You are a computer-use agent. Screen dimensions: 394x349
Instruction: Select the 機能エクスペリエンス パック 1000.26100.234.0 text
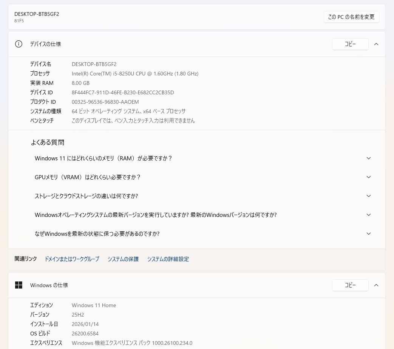(x=132, y=343)
